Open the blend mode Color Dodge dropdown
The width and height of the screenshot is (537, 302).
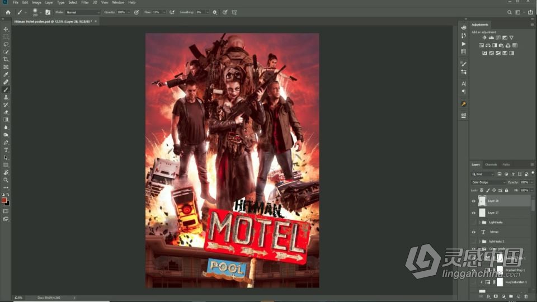point(488,182)
